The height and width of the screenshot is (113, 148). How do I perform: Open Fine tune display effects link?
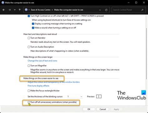(38, 86)
